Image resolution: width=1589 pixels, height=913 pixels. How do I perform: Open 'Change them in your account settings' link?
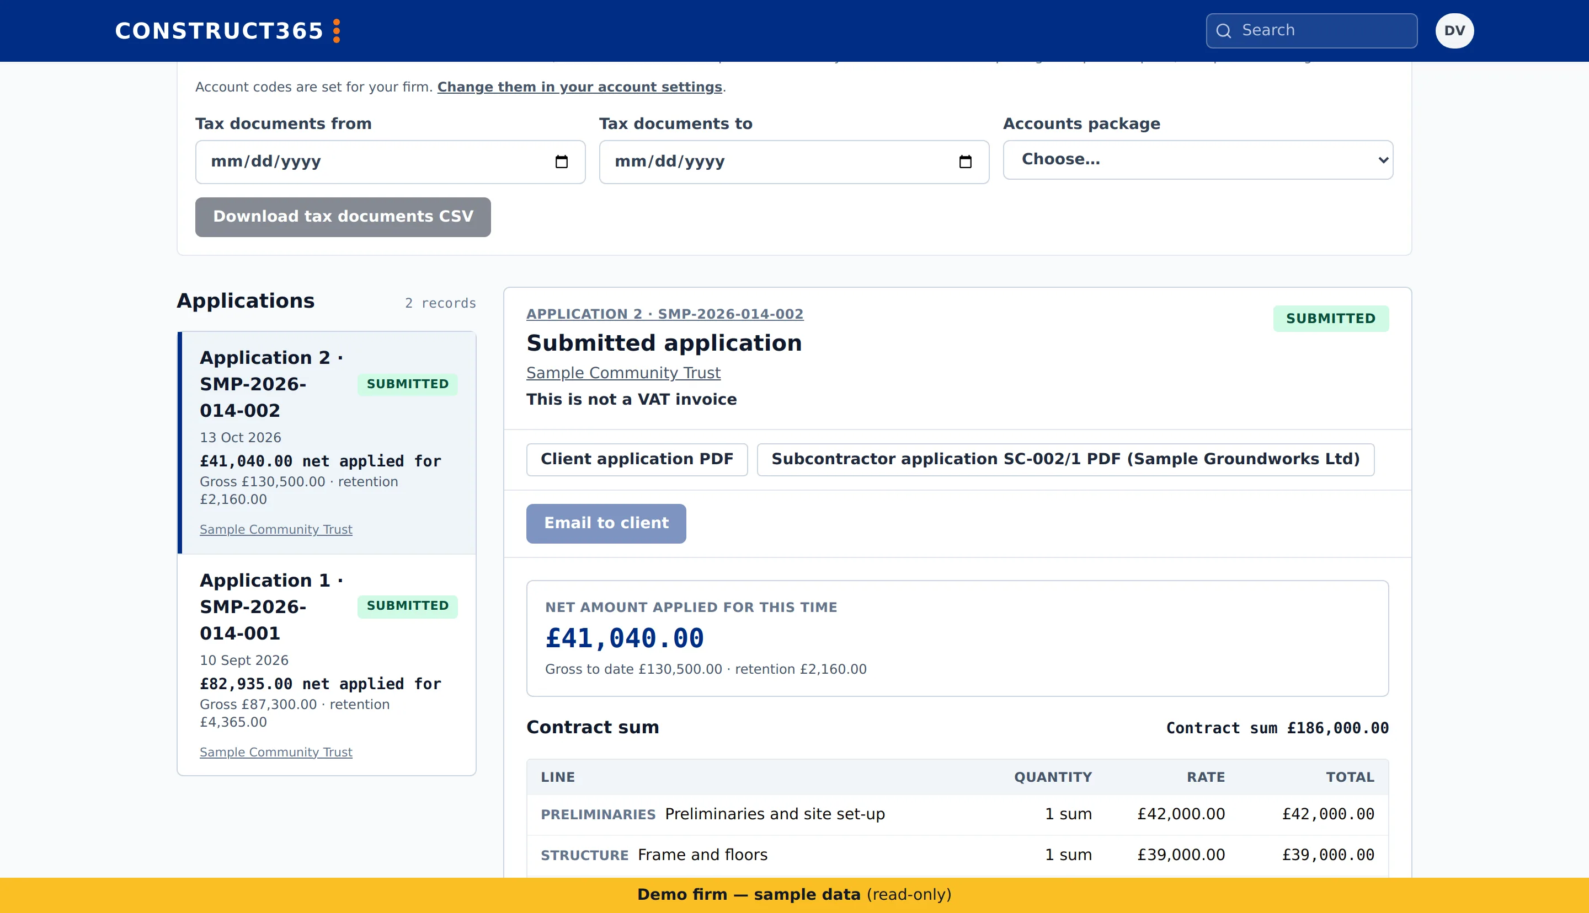click(580, 87)
